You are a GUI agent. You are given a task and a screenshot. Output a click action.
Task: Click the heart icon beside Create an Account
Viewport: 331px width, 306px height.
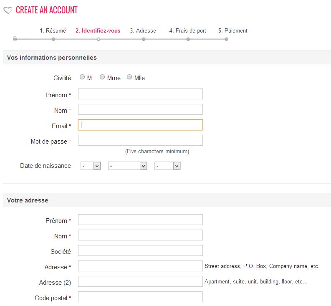[x=8, y=10]
